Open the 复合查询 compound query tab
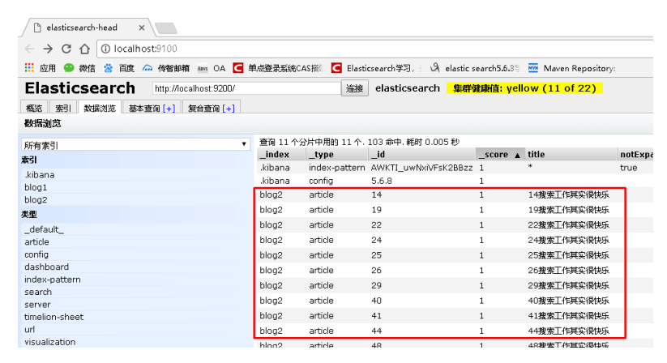Screen dimensions: 667x363 click(203, 109)
